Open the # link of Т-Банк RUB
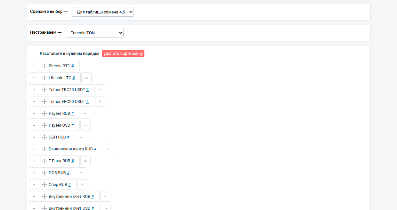Screen dimensions: 397x210 click(73, 161)
